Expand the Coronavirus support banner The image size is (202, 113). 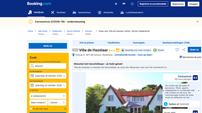[197, 21]
